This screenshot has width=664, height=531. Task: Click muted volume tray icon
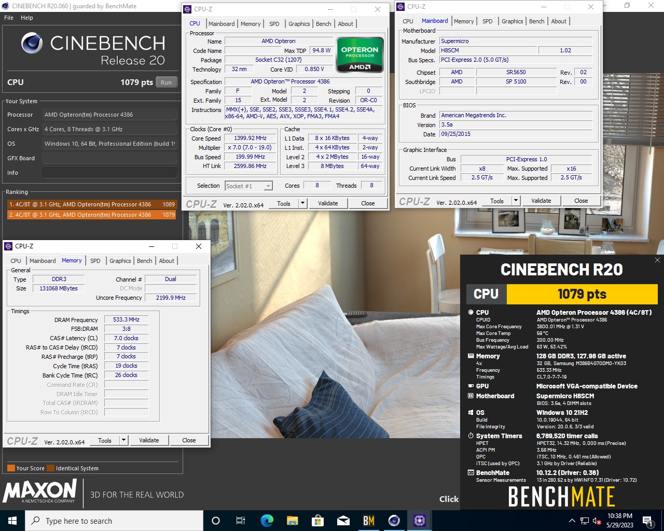click(x=597, y=521)
